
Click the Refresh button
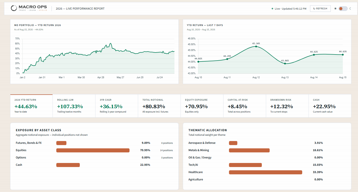320,9
